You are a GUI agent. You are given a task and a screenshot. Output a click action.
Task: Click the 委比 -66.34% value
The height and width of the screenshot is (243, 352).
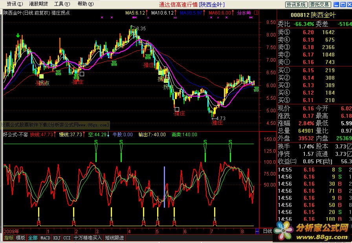click(304, 24)
